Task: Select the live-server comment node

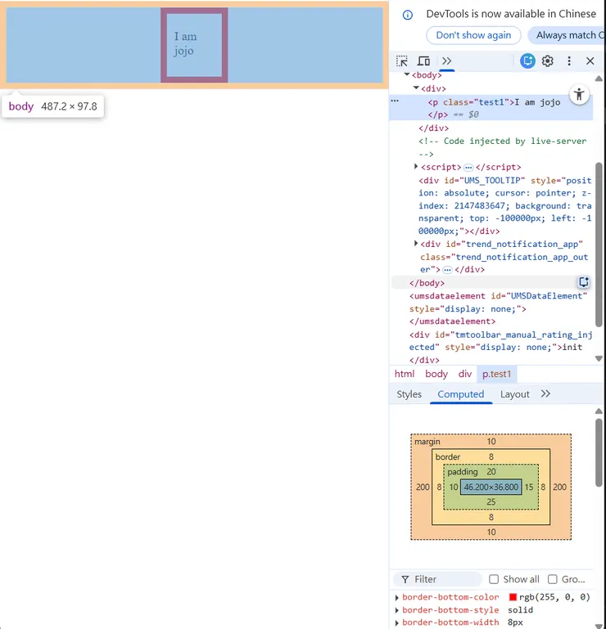Action: click(502, 147)
